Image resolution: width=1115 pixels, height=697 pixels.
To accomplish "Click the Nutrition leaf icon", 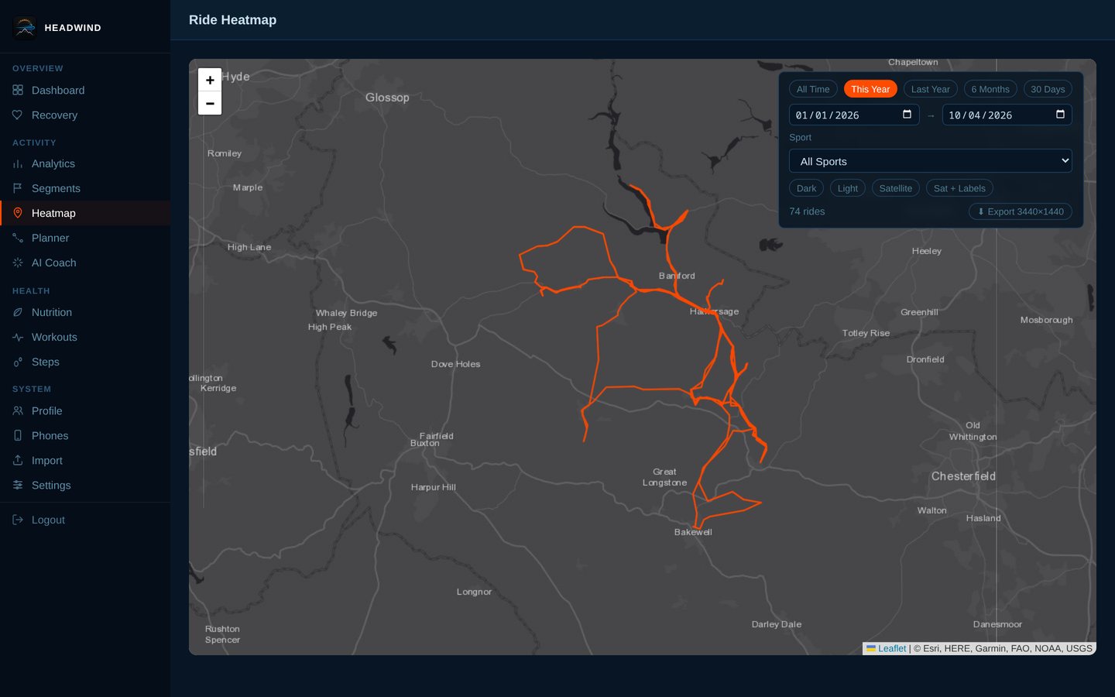I will (18, 313).
